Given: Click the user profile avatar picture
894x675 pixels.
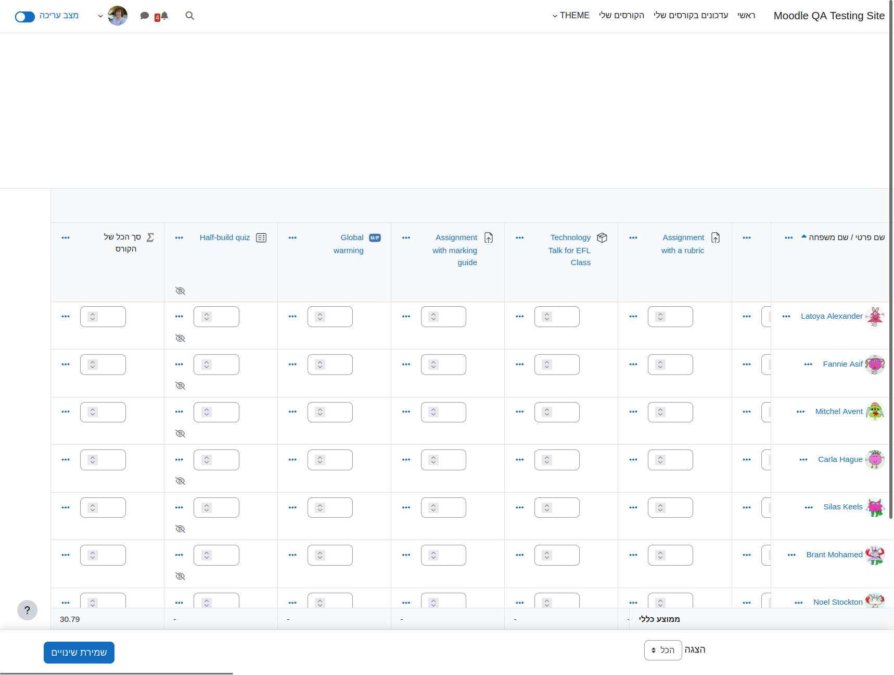Looking at the screenshot, I should 118,16.
